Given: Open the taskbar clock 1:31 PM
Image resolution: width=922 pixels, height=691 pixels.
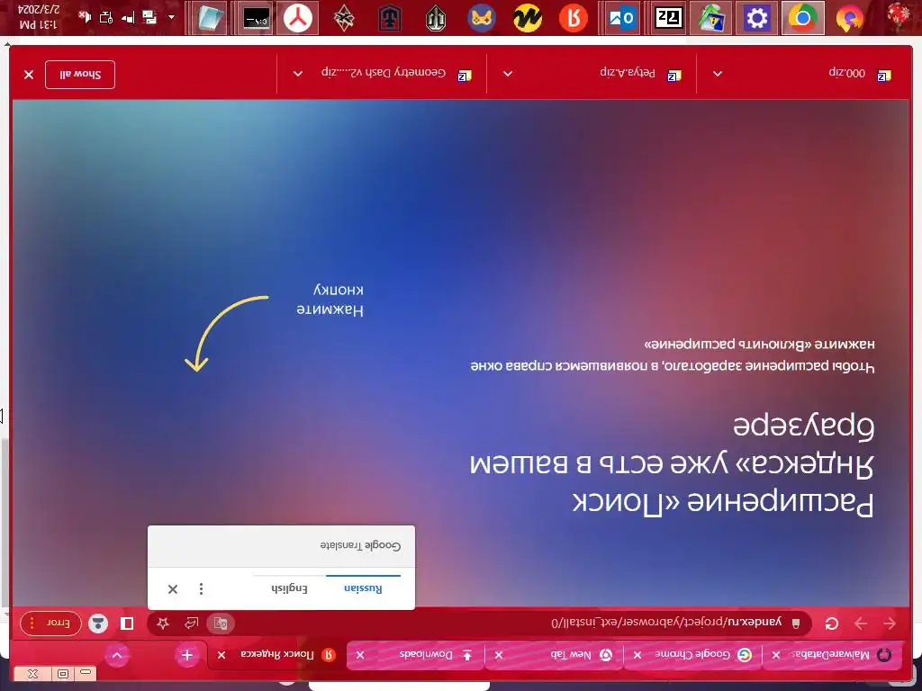Looking at the screenshot, I should (39, 18).
